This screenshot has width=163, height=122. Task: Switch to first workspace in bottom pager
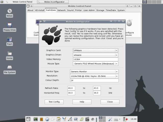pos(100,118)
